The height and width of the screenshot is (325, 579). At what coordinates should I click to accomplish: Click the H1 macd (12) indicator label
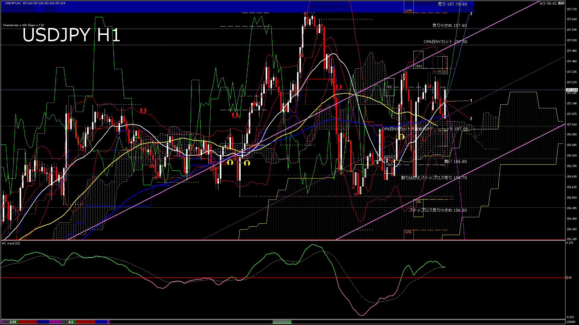pyautogui.click(x=11, y=243)
